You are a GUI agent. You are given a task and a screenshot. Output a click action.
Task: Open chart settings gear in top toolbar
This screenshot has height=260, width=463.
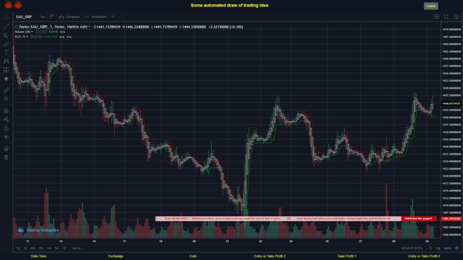point(436,17)
